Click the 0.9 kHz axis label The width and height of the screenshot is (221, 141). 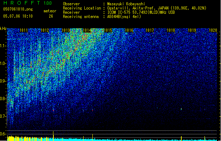[x=3, y=81]
